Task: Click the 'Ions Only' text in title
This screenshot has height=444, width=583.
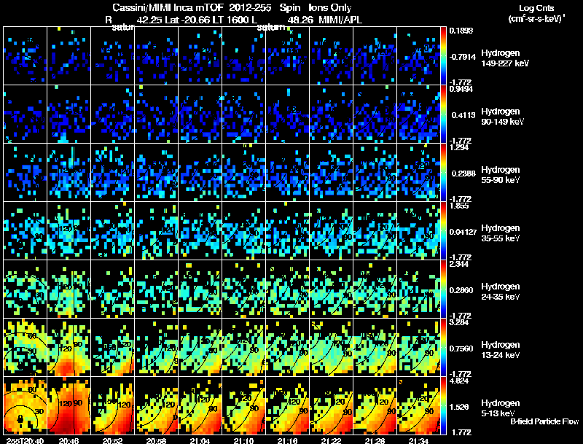Action: pos(330,7)
